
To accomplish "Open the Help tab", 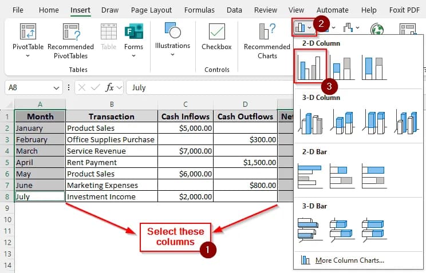I will [x=369, y=10].
